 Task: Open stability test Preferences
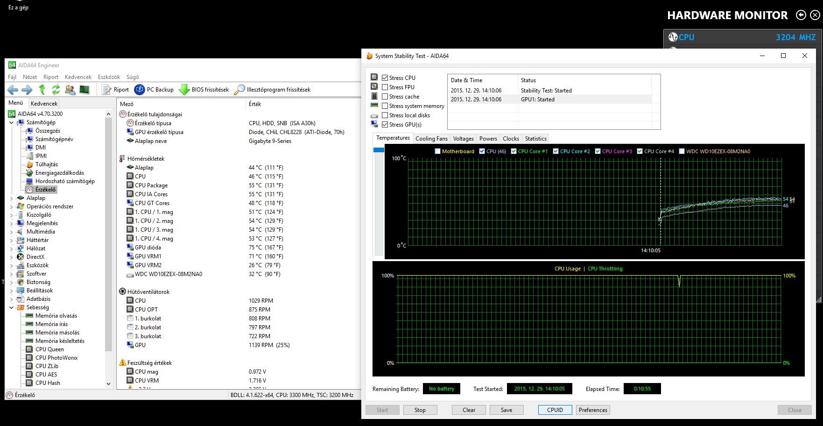pos(593,410)
